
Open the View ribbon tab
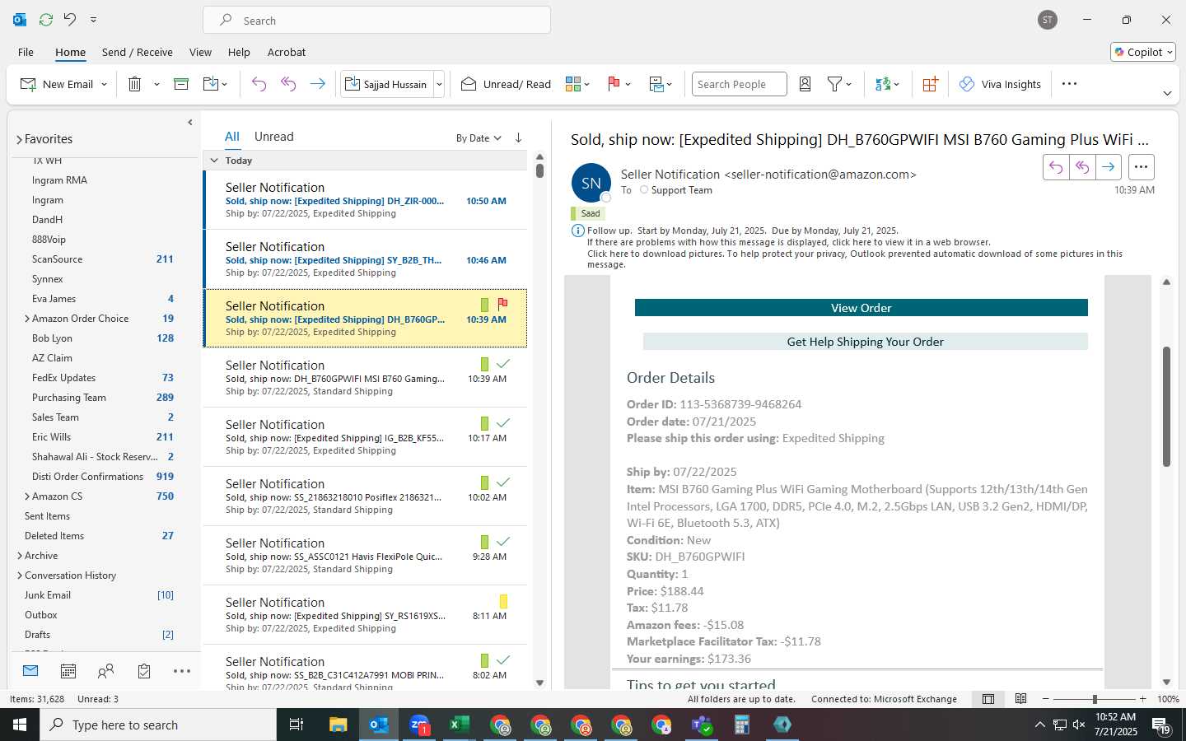click(200, 52)
